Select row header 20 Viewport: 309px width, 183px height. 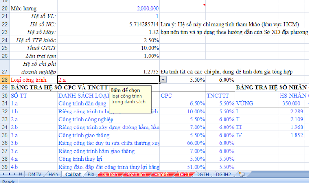point(5,8)
